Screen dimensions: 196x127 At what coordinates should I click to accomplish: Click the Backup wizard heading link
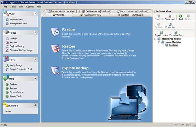[69, 30]
